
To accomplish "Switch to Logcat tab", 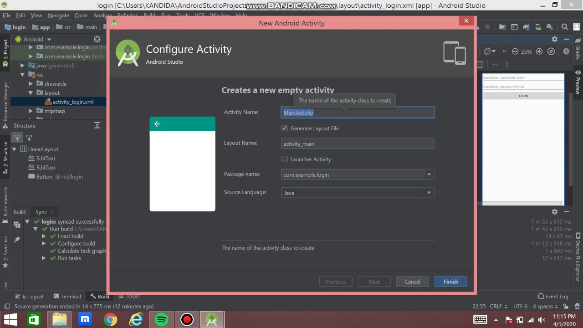I will pyautogui.click(x=30, y=296).
